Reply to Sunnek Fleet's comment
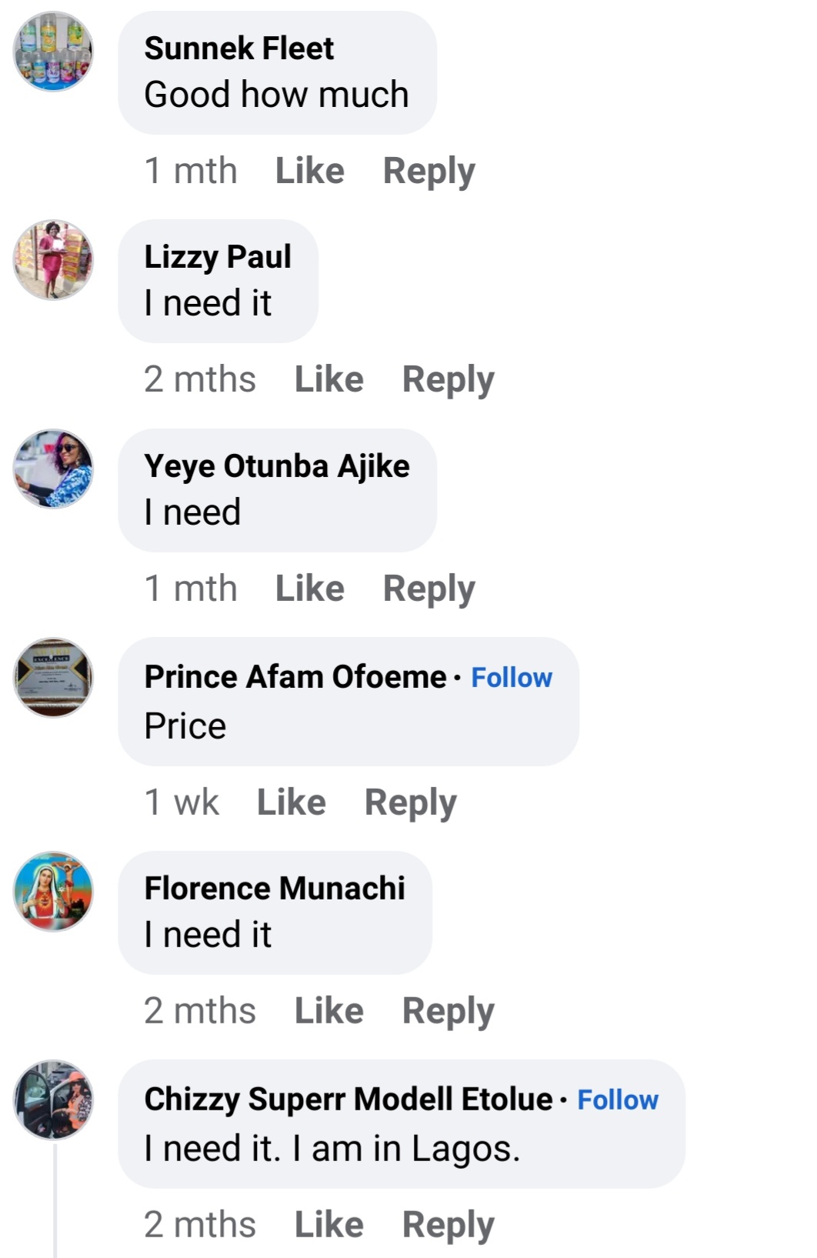 (429, 171)
